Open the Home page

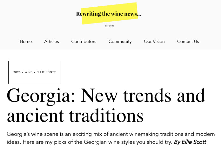(26, 41)
